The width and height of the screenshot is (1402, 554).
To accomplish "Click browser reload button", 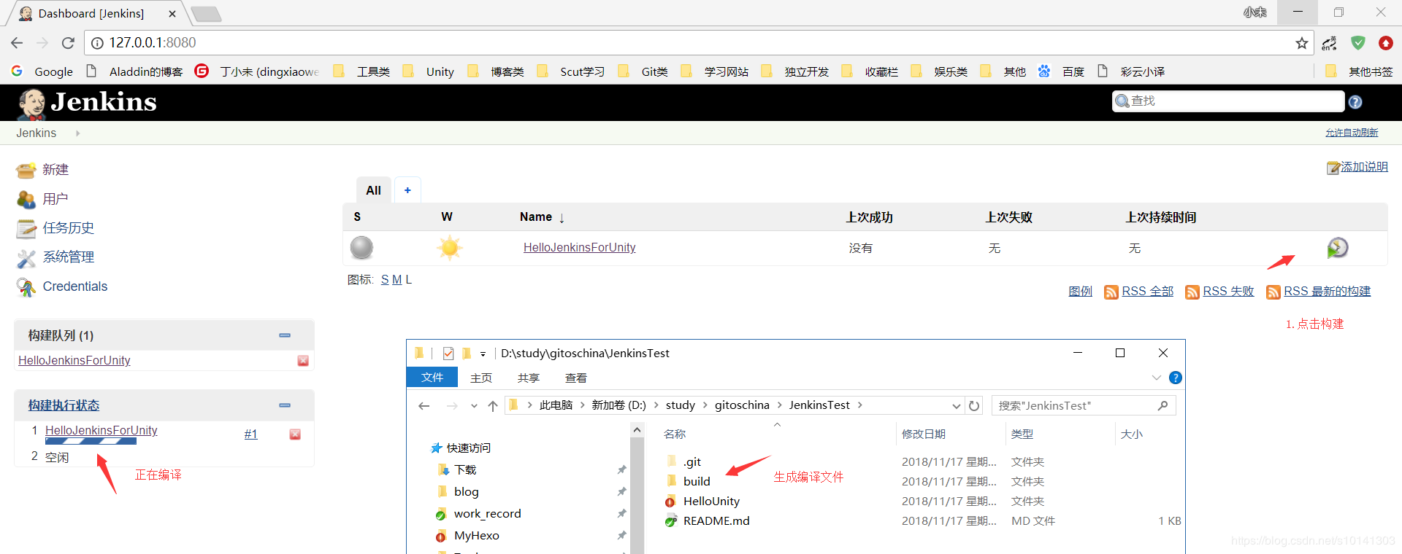I will (x=68, y=43).
